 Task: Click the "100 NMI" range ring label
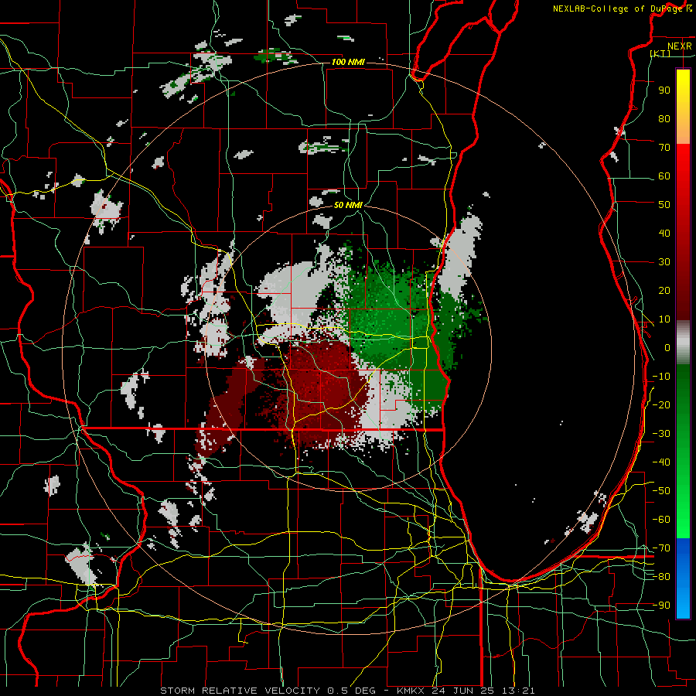tap(348, 62)
